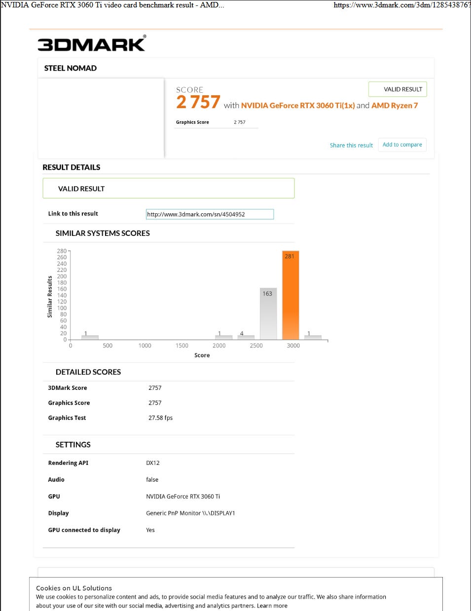Click the Audio 'false' value
Screen dimensions: 471x611
coord(152,480)
